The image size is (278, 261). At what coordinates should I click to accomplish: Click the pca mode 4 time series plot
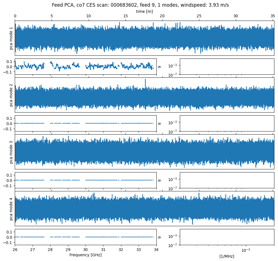pos(144,209)
